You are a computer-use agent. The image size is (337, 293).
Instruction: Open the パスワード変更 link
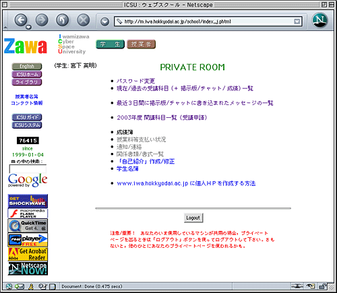[135, 81]
